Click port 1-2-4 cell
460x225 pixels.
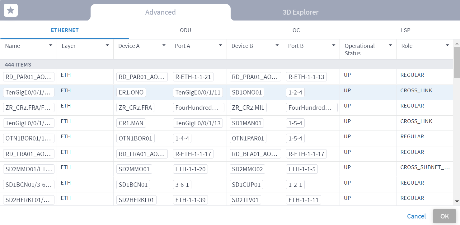tap(295, 92)
